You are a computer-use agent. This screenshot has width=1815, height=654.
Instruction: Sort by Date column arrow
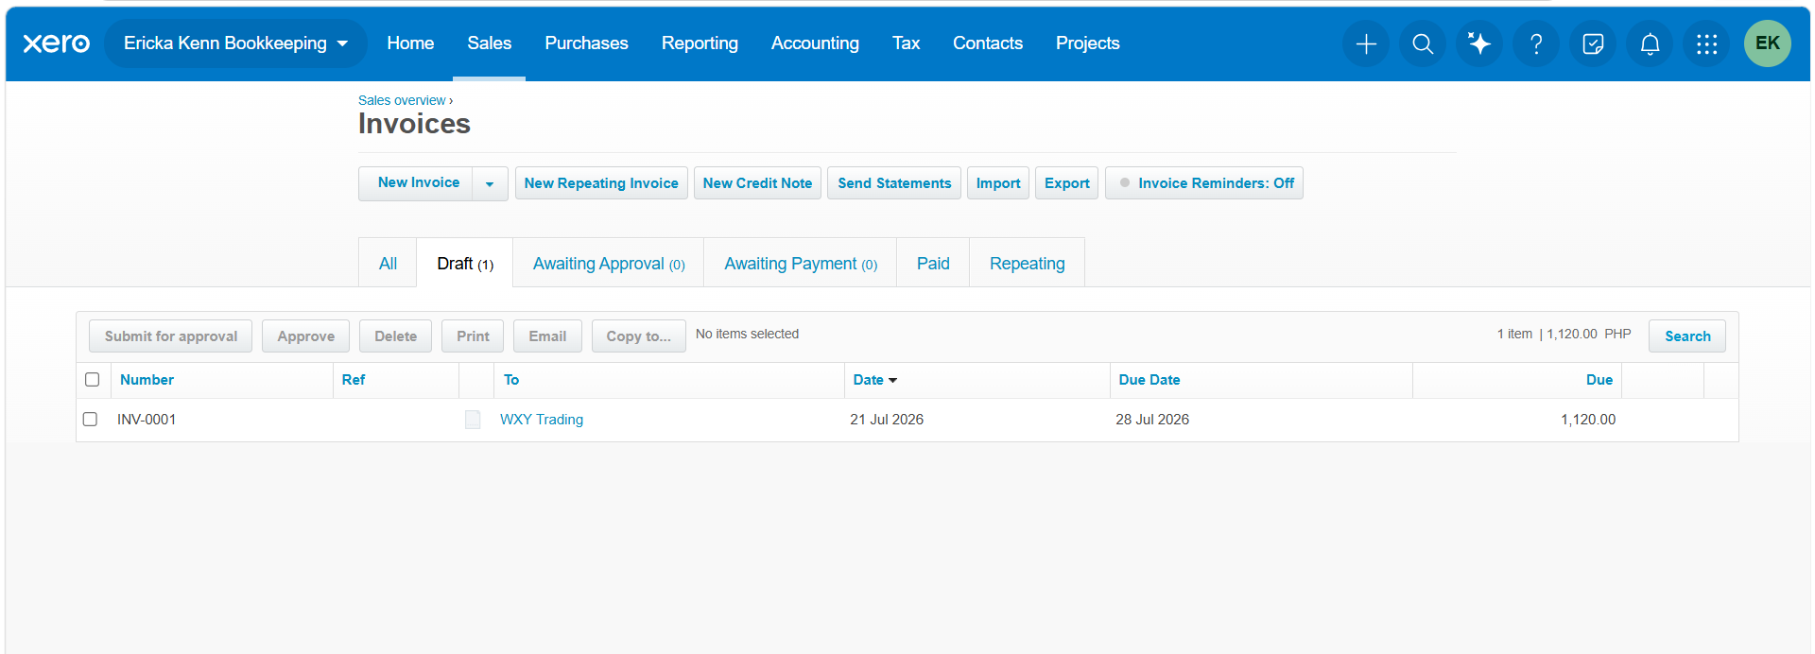click(892, 380)
